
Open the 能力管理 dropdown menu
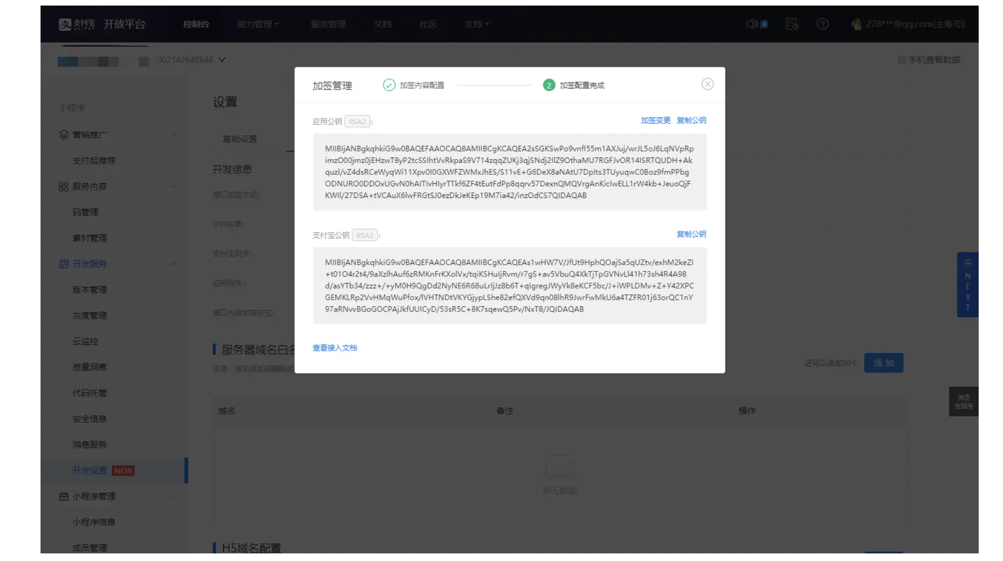258,24
